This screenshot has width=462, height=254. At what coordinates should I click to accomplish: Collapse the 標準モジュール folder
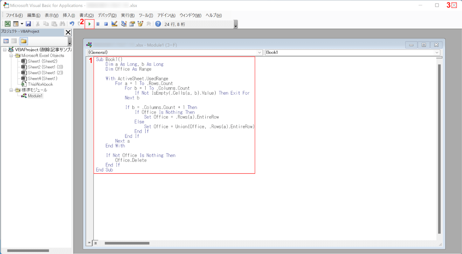(x=11, y=90)
